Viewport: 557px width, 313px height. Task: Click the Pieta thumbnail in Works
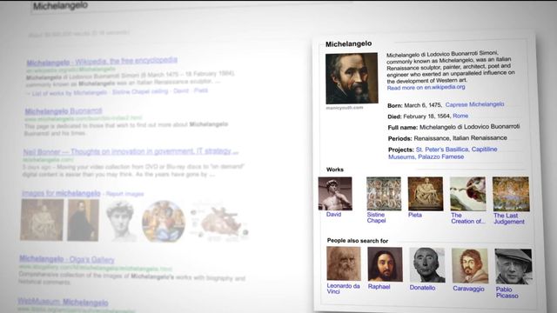point(426,194)
